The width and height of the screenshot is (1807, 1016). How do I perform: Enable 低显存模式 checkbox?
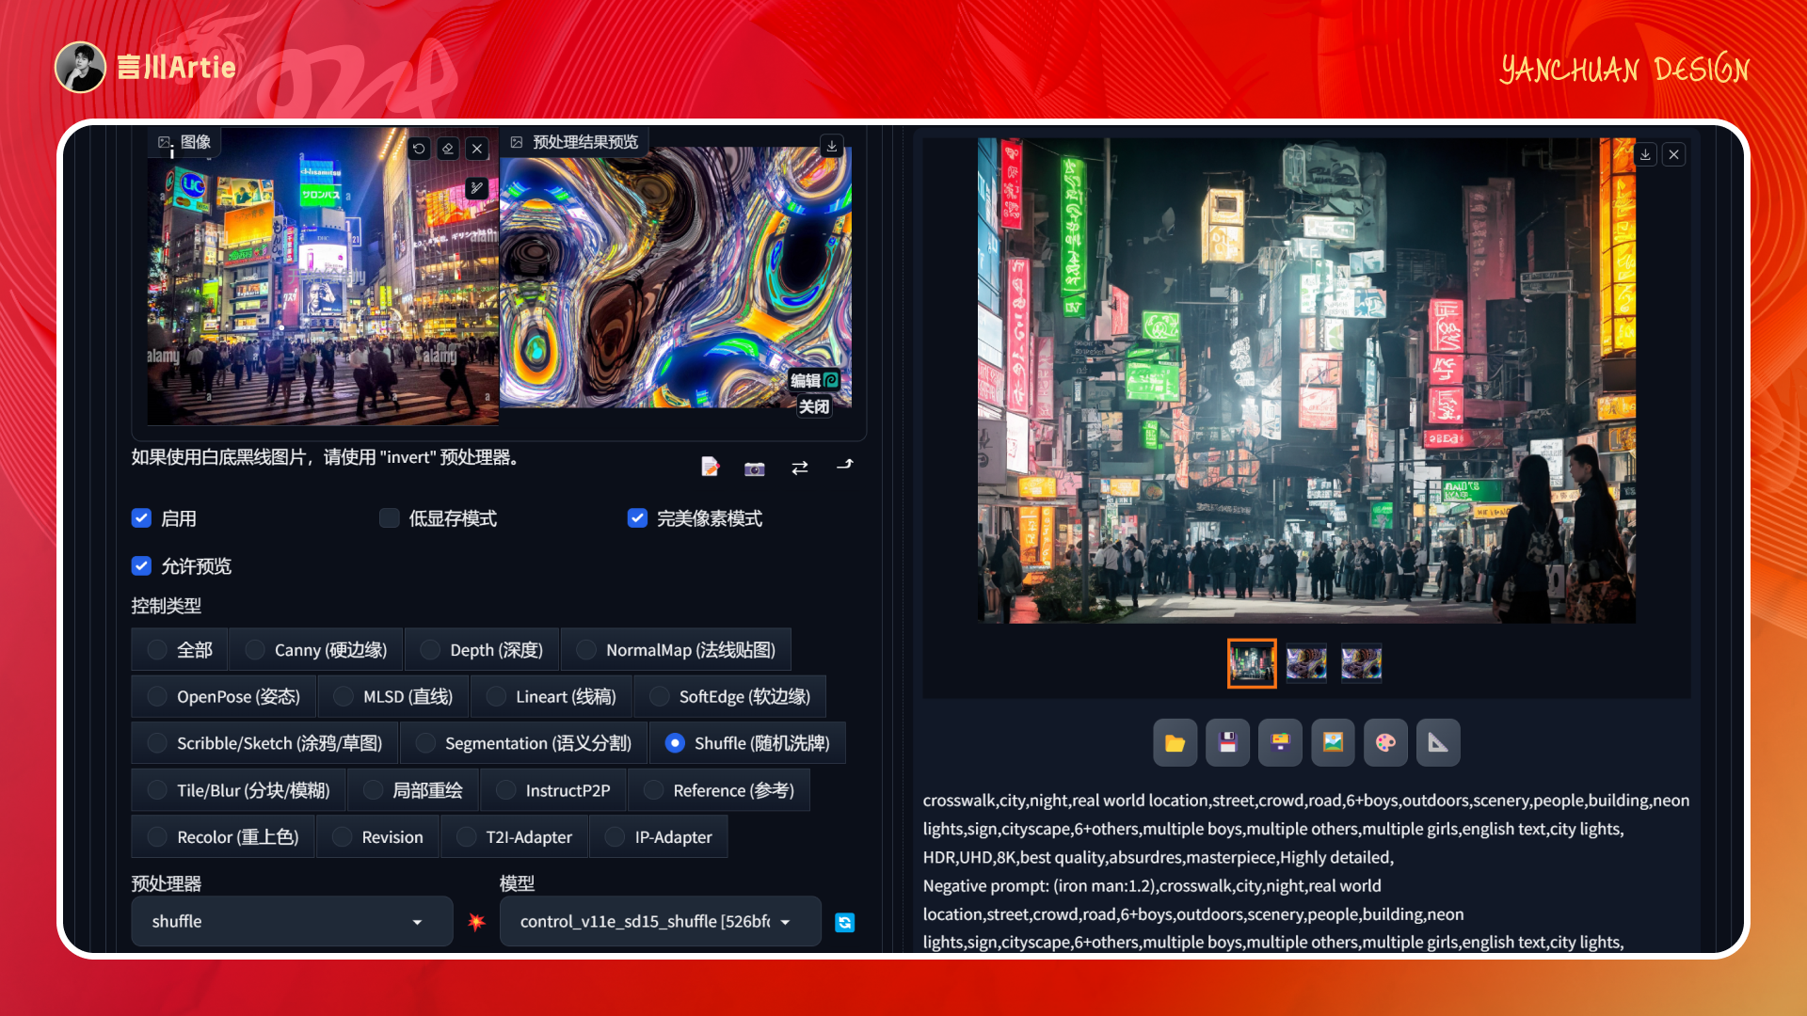pyautogui.click(x=389, y=517)
